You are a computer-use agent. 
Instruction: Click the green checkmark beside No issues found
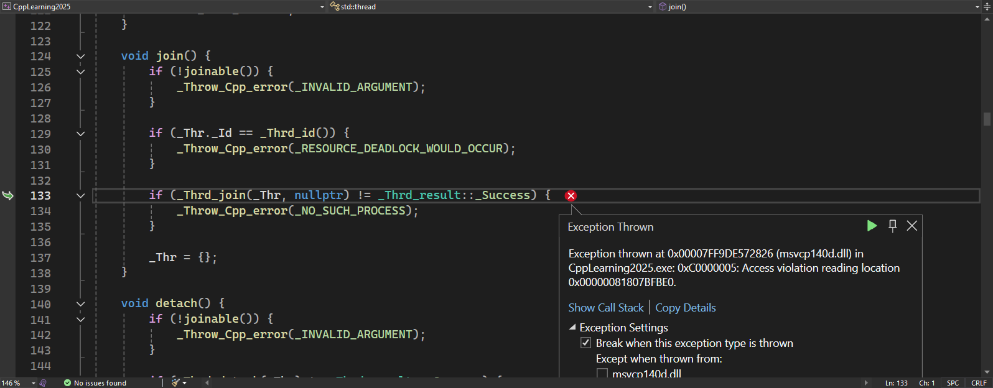[x=67, y=383]
